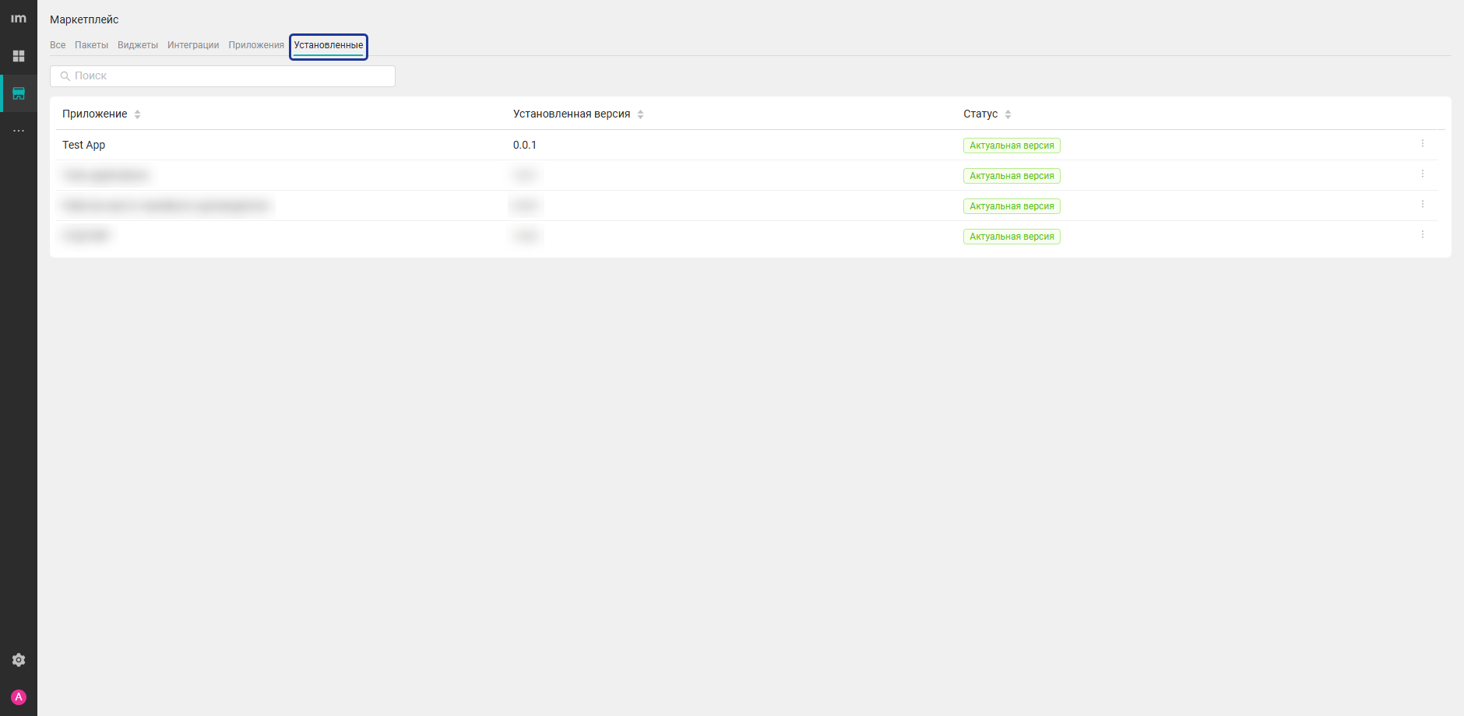
Task: Switch to the Все tab
Action: (x=58, y=45)
